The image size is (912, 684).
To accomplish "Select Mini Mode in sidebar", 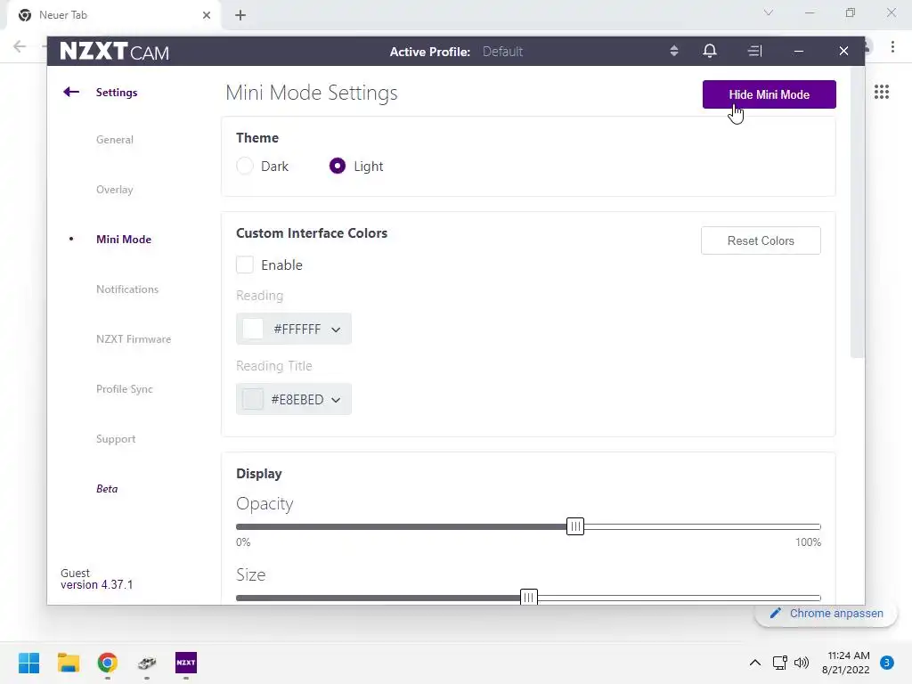I will pos(124,239).
